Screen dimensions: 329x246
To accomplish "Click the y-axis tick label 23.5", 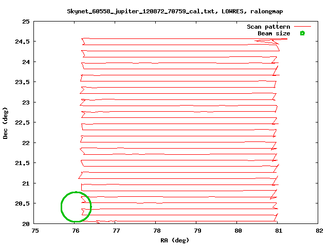I will [x=23, y=82].
